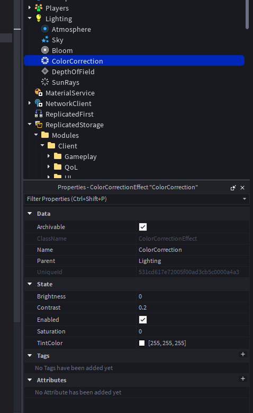Click the Modules folder icon
This screenshot has height=413, width=253.
point(45,135)
